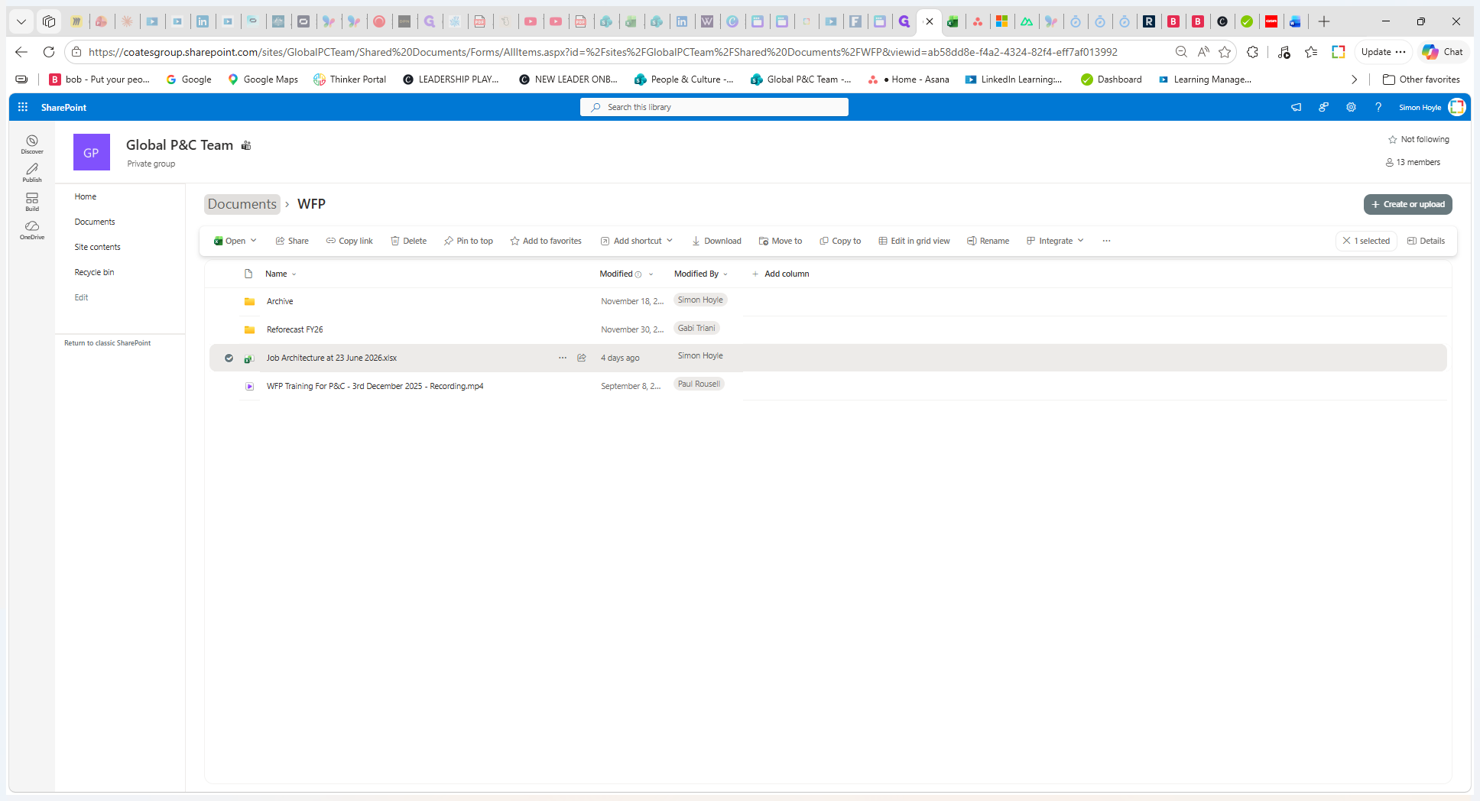
Task: Open the Publish sidebar icon
Action: click(x=32, y=172)
